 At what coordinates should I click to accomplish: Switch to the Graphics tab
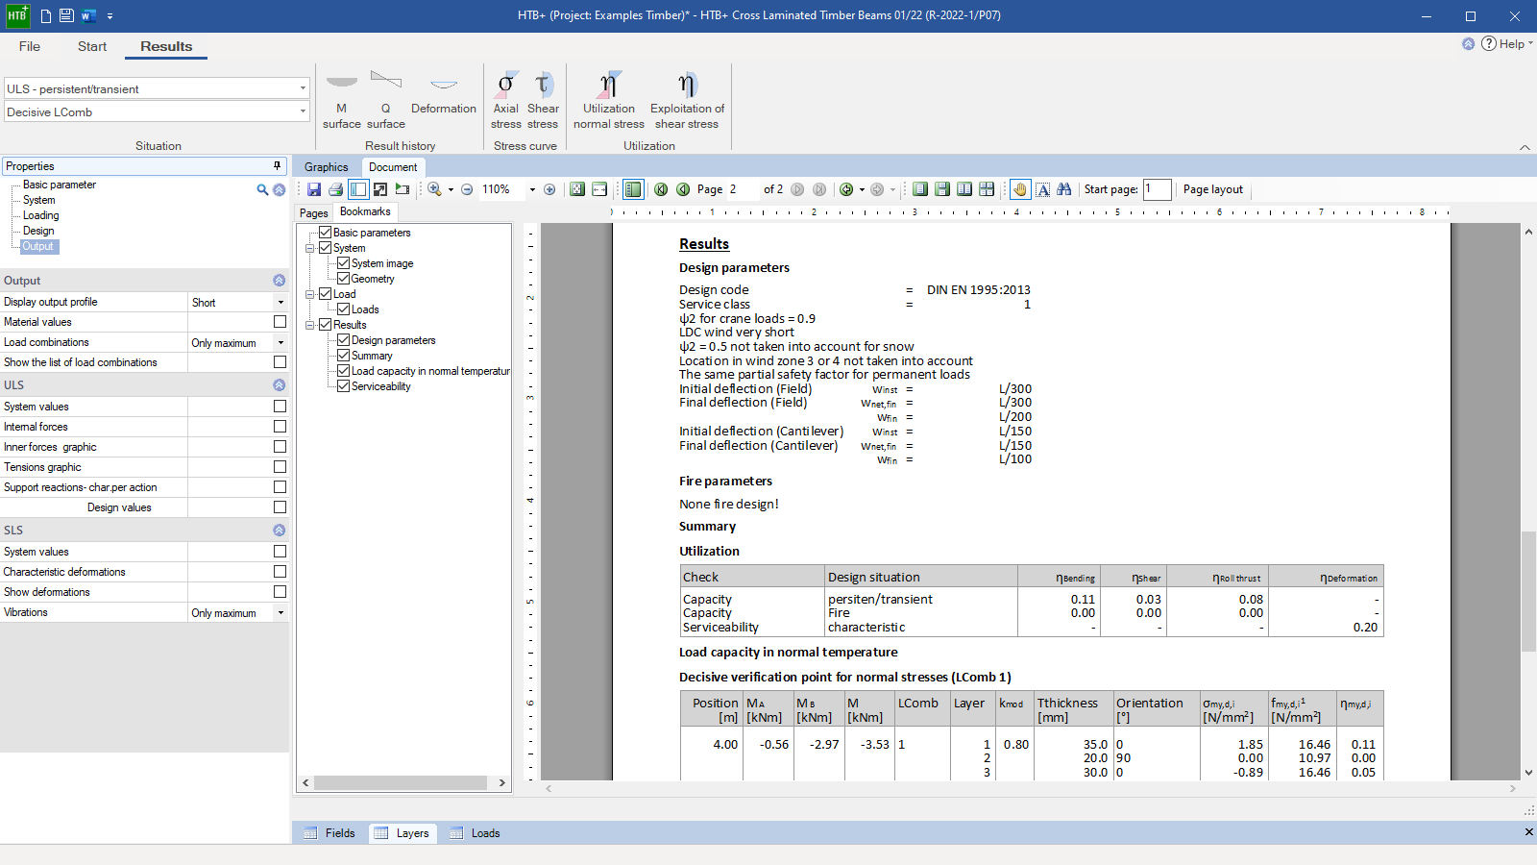click(327, 167)
